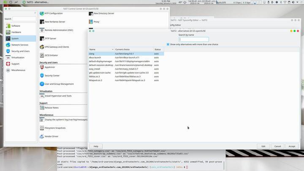Click Name column sort arrow
This screenshot has width=304, height=171.
click(113, 49)
